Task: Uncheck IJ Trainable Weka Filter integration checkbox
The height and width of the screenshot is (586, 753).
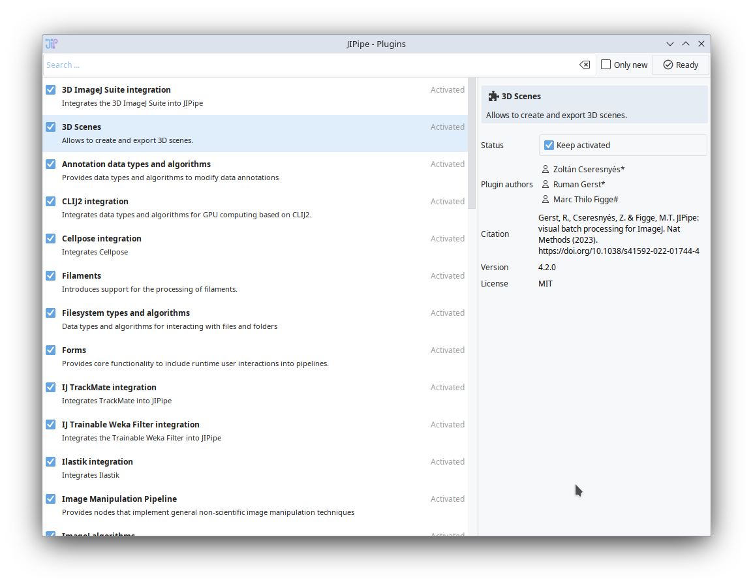Action: [x=50, y=425]
